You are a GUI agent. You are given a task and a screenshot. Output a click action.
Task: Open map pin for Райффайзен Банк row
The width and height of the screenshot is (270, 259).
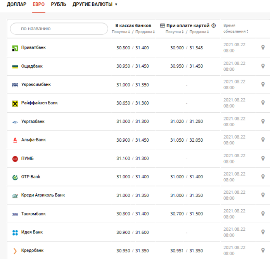(x=263, y=103)
